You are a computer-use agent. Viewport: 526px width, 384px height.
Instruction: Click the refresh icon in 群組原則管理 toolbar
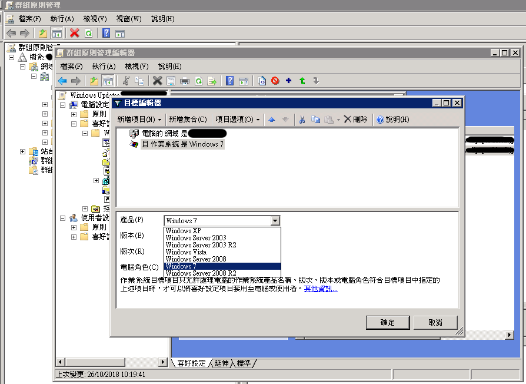pos(89,33)
